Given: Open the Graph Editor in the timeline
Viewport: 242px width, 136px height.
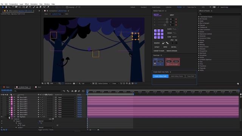Looking at the screenshot, I should click(x=83, y=91).
